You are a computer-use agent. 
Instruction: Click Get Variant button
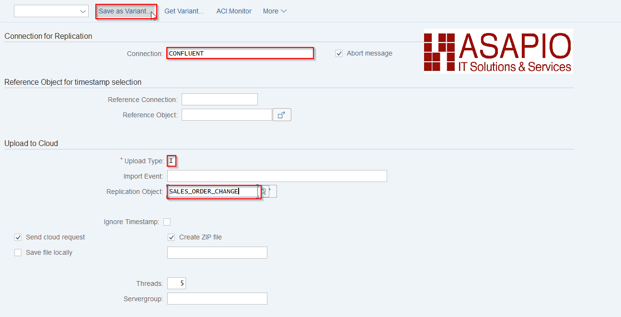184,11
